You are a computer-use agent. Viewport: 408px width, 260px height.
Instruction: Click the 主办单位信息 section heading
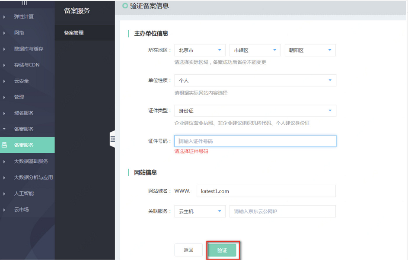point(151,34)
